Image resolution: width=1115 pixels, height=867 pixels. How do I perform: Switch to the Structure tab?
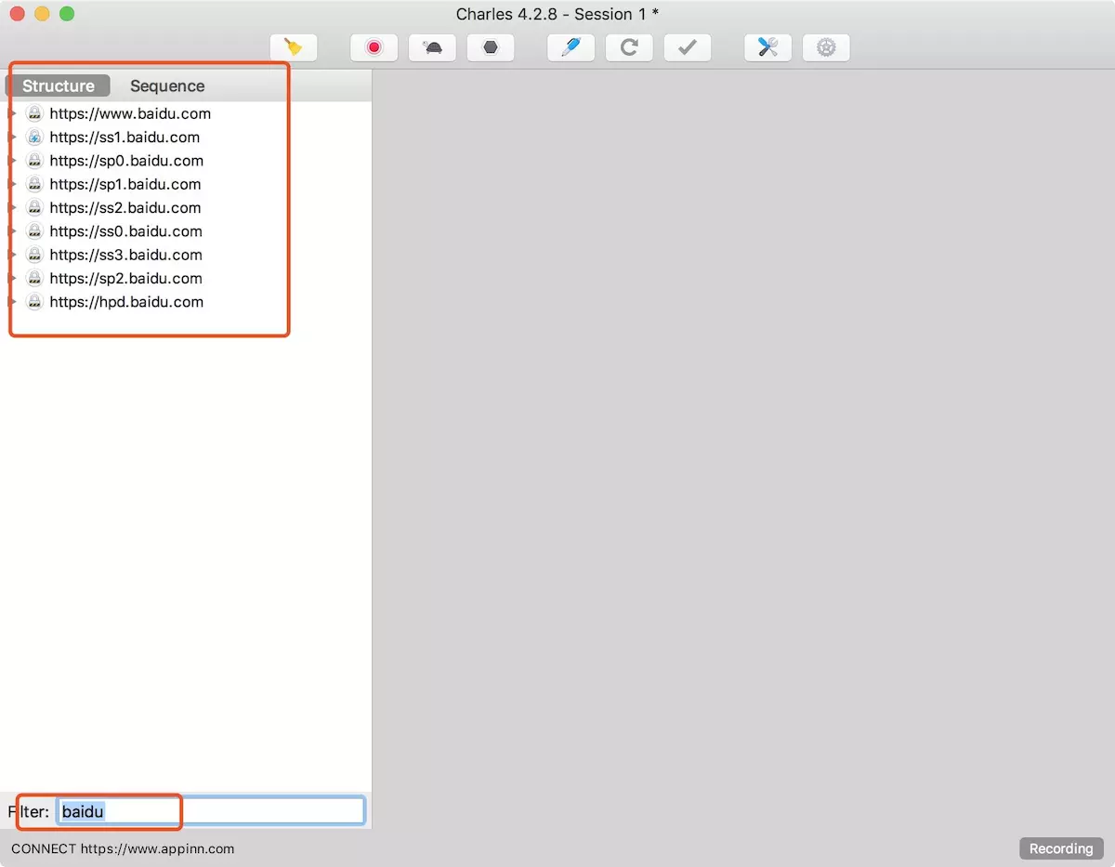point(59,85)
